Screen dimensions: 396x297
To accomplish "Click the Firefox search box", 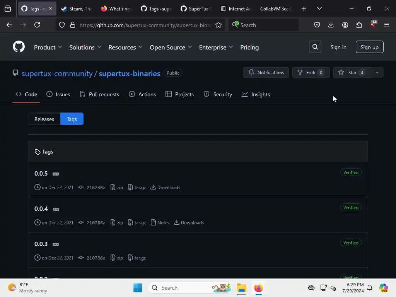I will tap(263, 25).
